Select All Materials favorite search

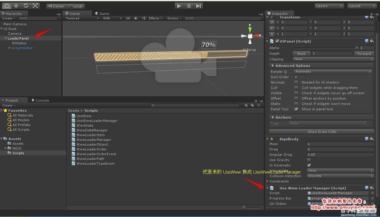click(x=23, y=115)
